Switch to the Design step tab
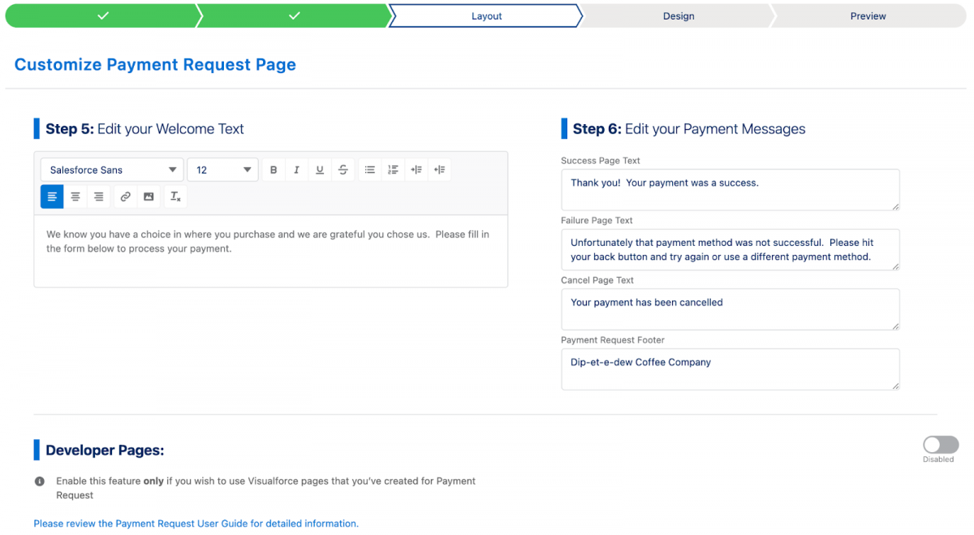Screen dimensions: 974x535 679,15
